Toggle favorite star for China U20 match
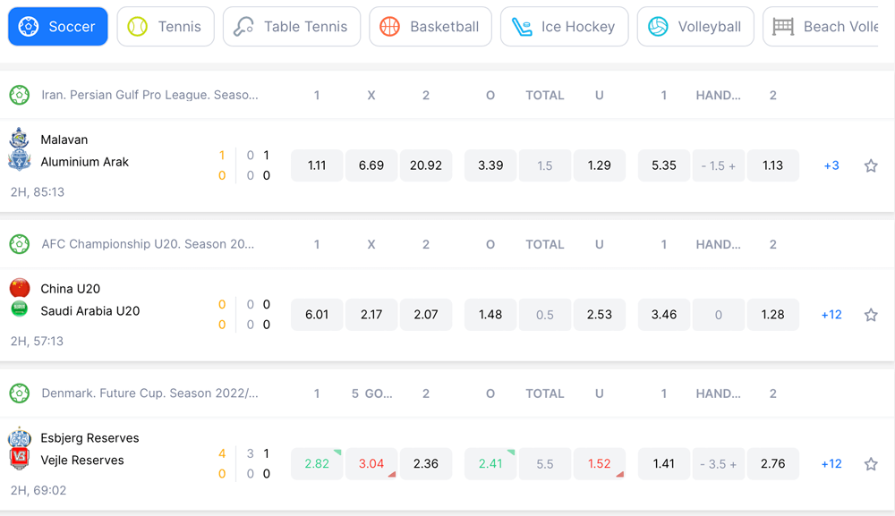This screenshot has width=895, height=516. coord(870,315)
